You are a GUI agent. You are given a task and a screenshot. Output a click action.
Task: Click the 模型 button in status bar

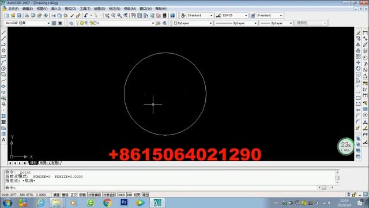(146, 195)
